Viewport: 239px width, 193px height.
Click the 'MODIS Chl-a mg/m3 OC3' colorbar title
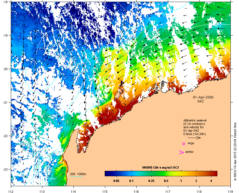click(x=160, y=168)
